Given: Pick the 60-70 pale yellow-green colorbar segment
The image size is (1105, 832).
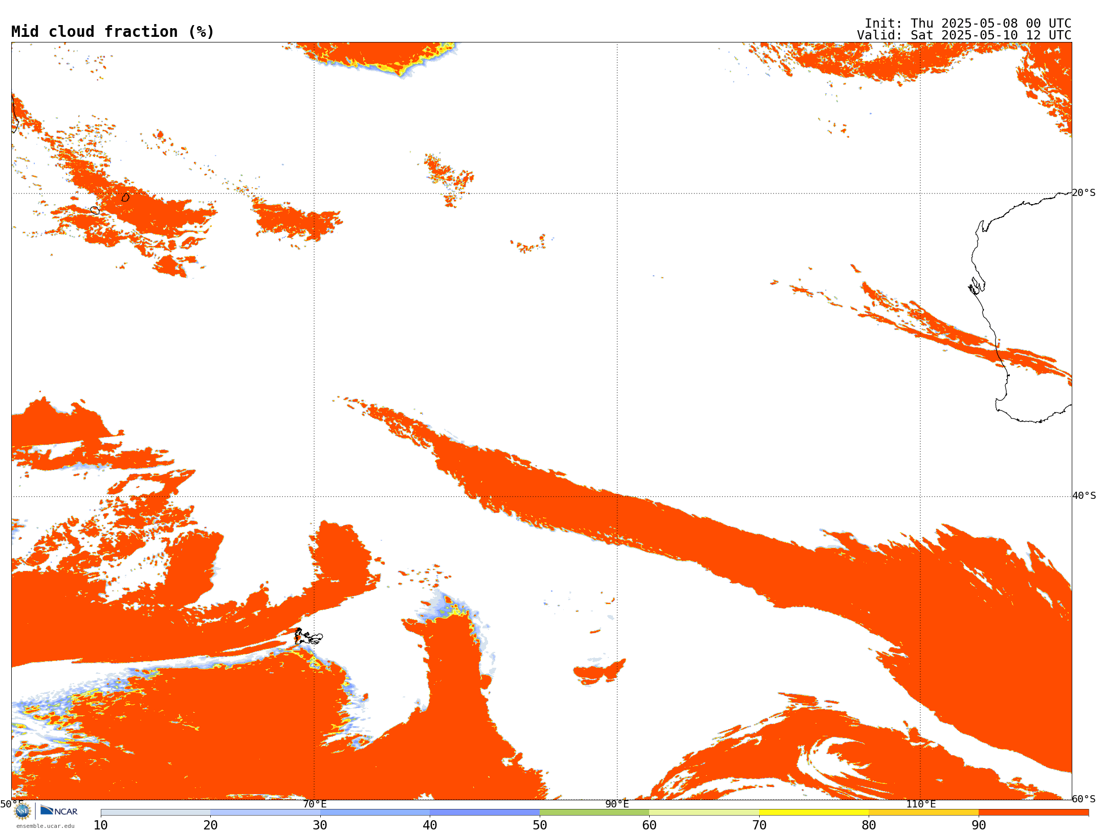Looking at the screenshot, I should (x=704, y=813).
